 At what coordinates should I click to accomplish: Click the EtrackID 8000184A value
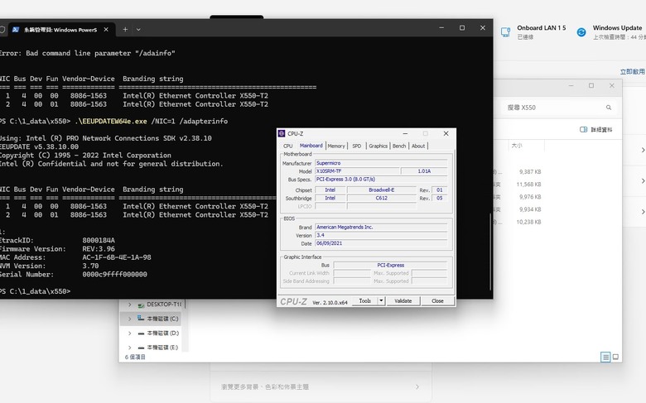pyautogui.click(x=99, y=241)
